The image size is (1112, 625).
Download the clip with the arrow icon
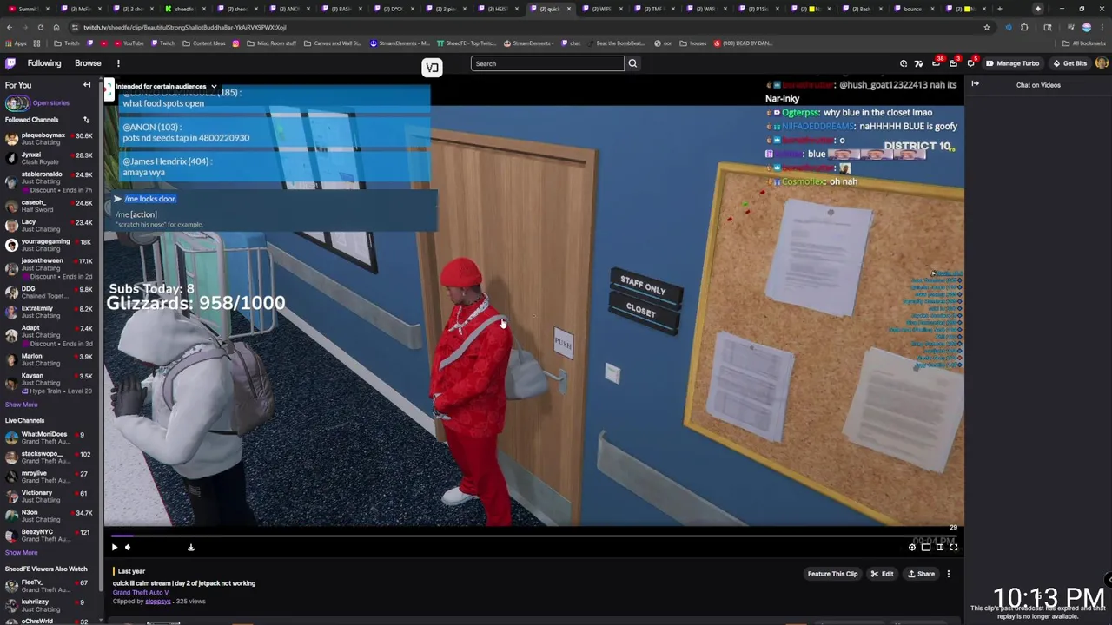pyautogui.click(x=191, y=547)
